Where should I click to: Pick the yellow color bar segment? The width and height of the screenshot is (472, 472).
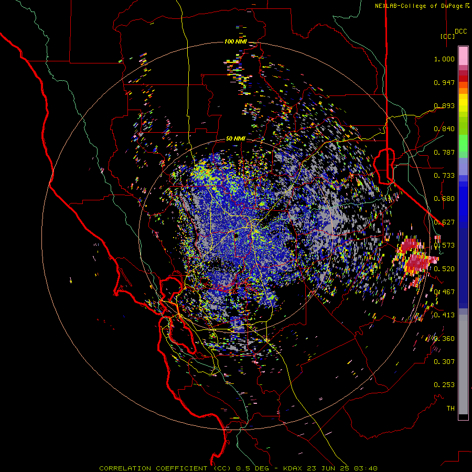coord(463,103)
